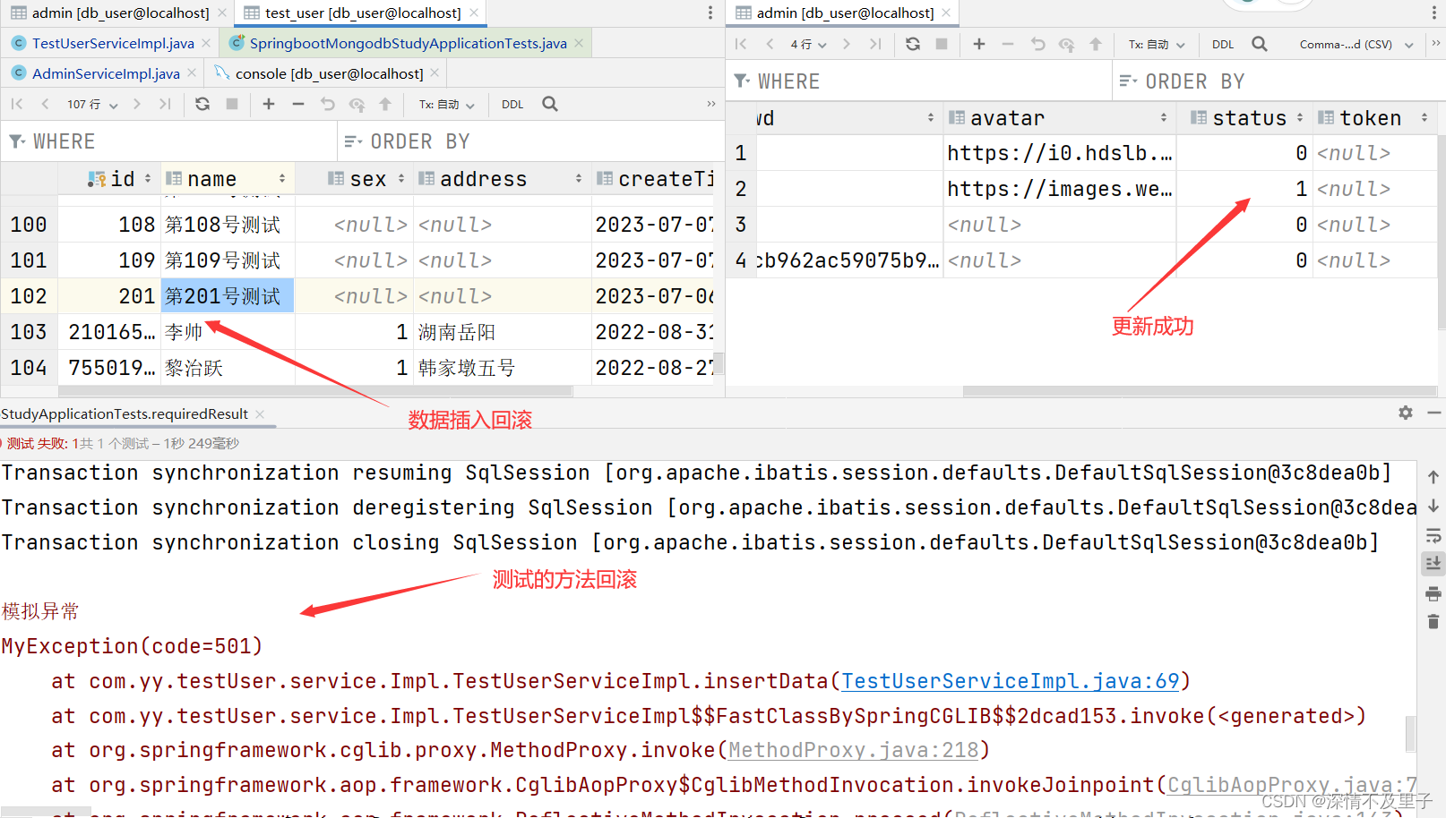Toggle soft-wrap in the console output
Image resolution: width=1446 pixels, height=818 pixels.
(1433, 535)
